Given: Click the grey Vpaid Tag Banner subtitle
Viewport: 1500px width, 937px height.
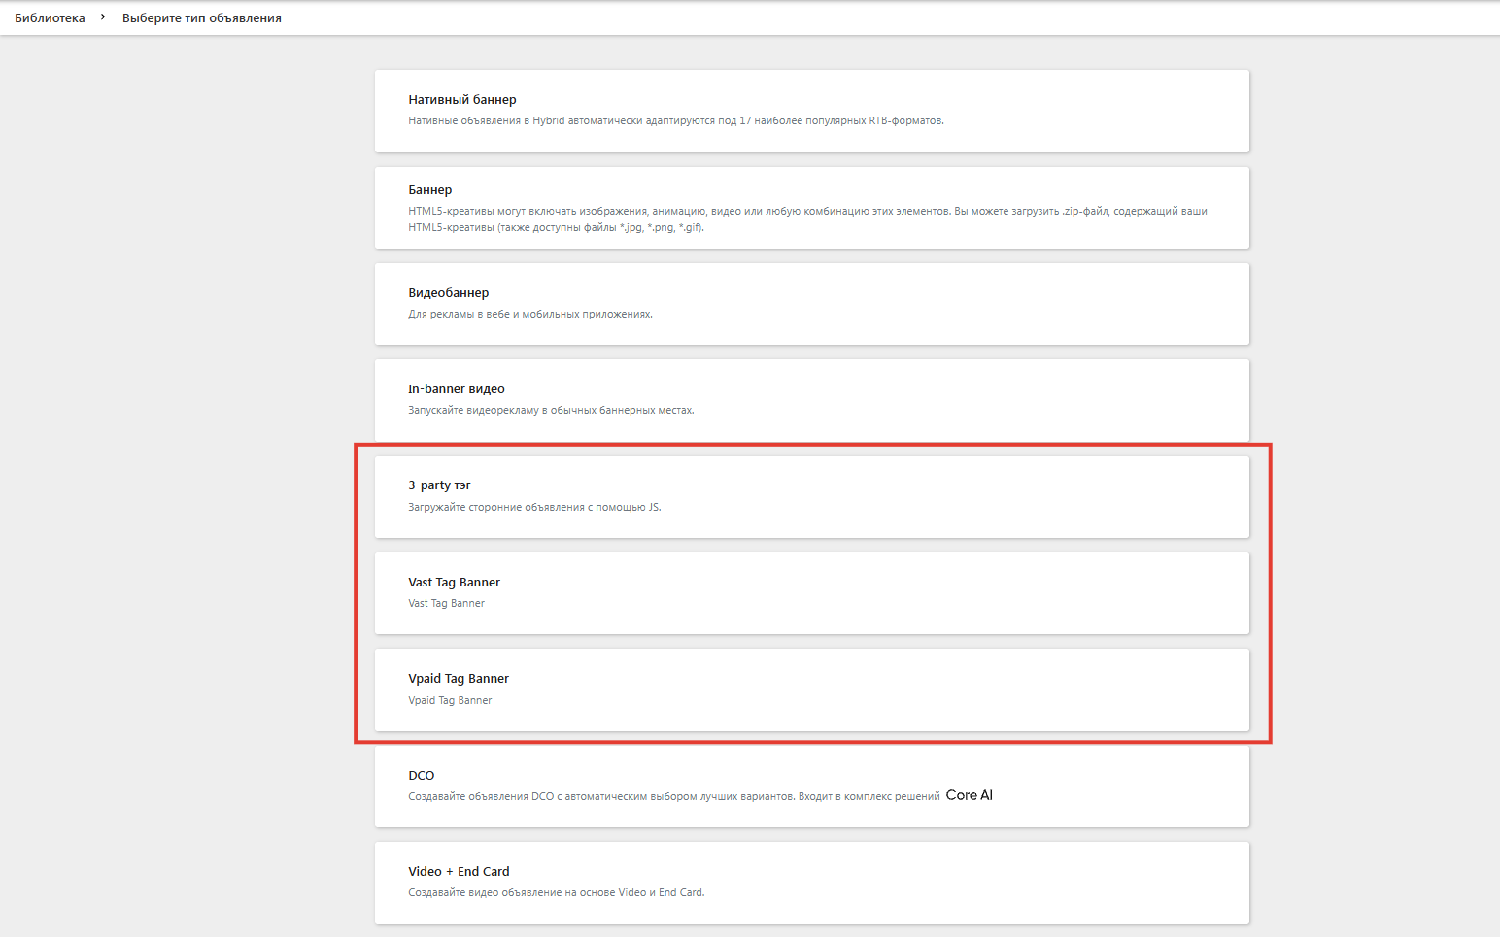Looking at the screenshot, I should pyautogui.click(x=450, y=701).
